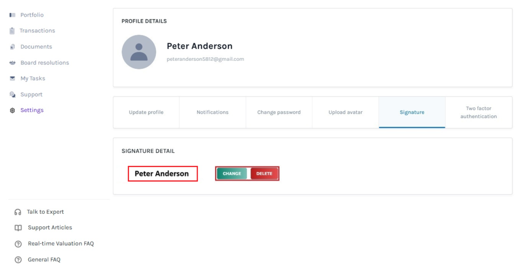Open My Tasks from the sidebar
Viewport: 516px width, 271px height.
point(33,78)
